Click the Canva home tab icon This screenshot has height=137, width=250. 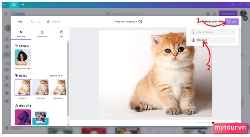point(14,5)
